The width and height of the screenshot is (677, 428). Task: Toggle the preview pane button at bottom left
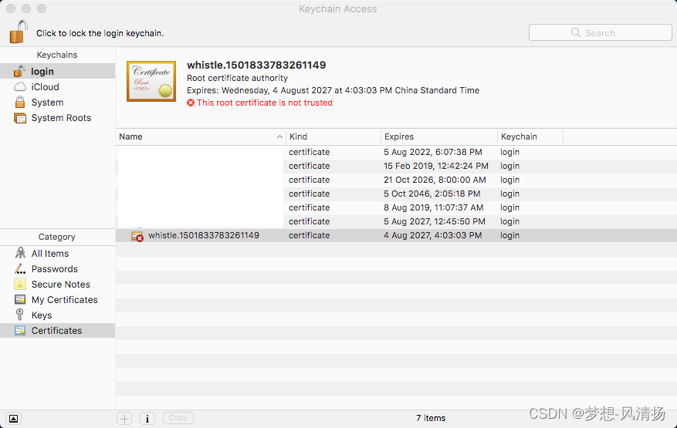(x=13, y=419)
